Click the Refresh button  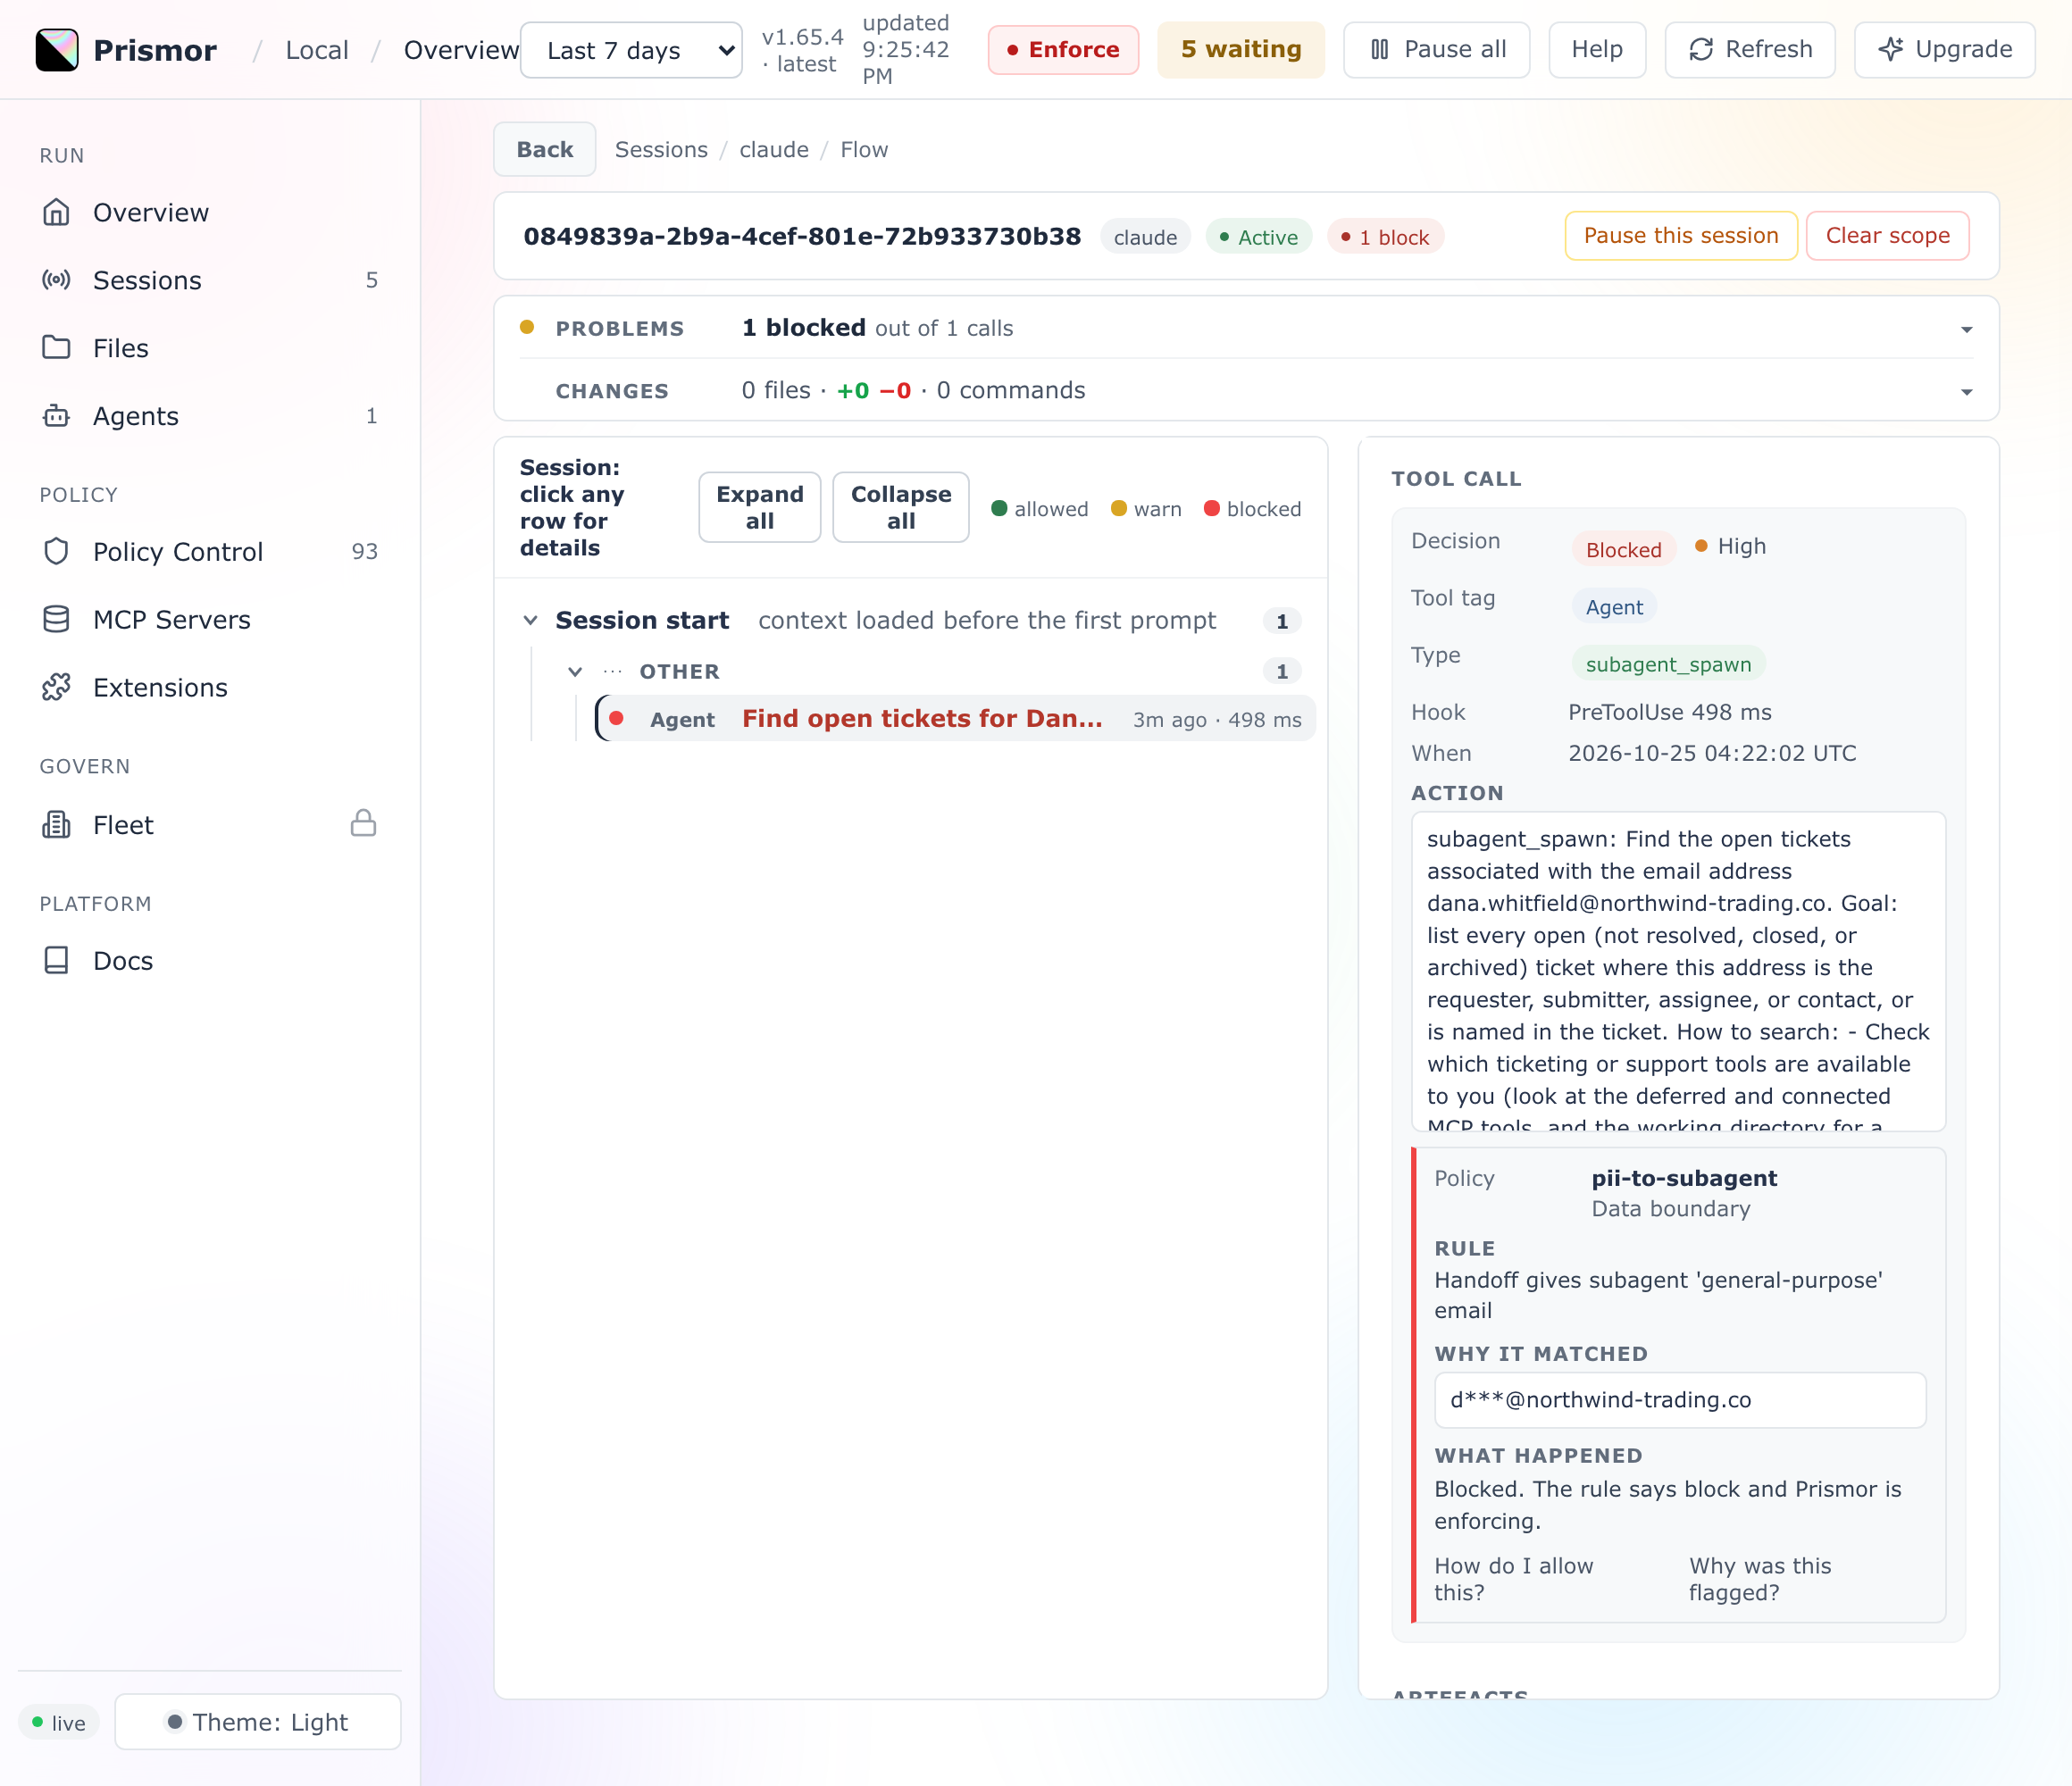pos(1750,50)
